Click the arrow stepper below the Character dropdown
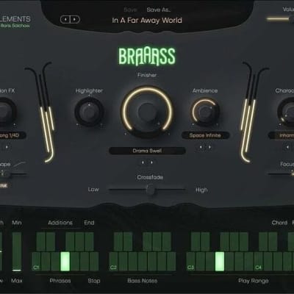294x294 pixels. coord(287,147)
